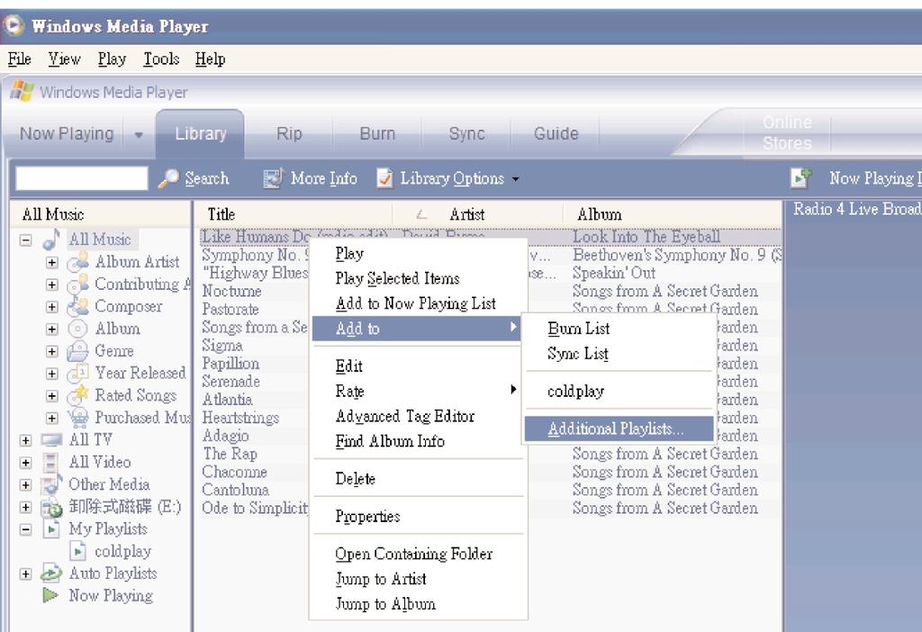Choose Open Containing Folder from context menu
This screenshot has height=632, width=922.
(x=418, y=554)
